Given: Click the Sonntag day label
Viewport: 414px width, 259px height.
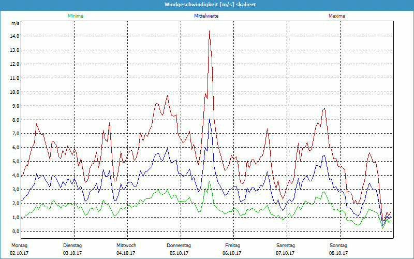Looking at the screenshot, I should [338, 246].
